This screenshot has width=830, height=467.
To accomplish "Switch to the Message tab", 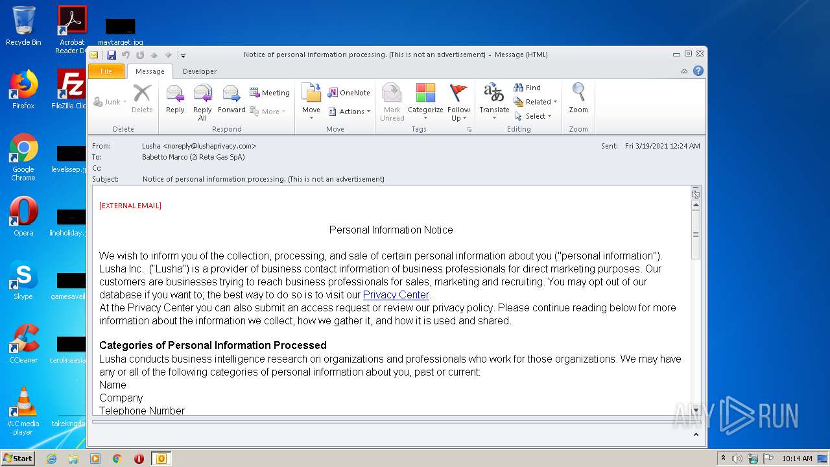I will [x=150, y=71].
